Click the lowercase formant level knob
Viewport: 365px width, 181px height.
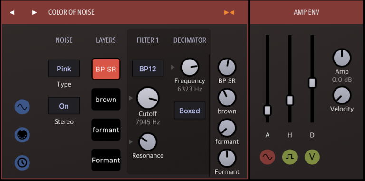[x=227, y=128]
